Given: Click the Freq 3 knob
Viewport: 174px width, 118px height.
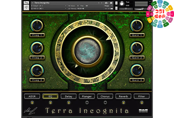Looking at the screenshot, I should pyautogui.click(x=37, y=70).
